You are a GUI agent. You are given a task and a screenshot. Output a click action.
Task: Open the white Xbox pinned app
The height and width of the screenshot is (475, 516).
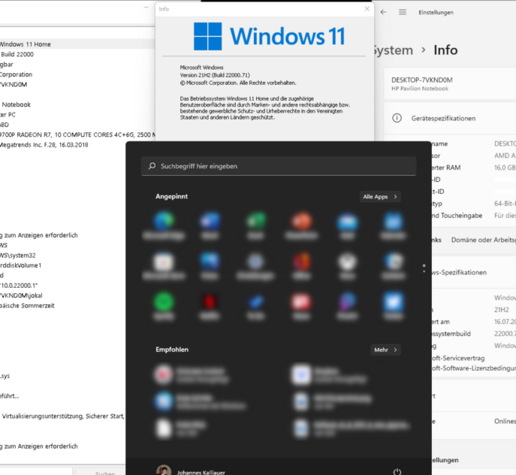coord(348,262)
